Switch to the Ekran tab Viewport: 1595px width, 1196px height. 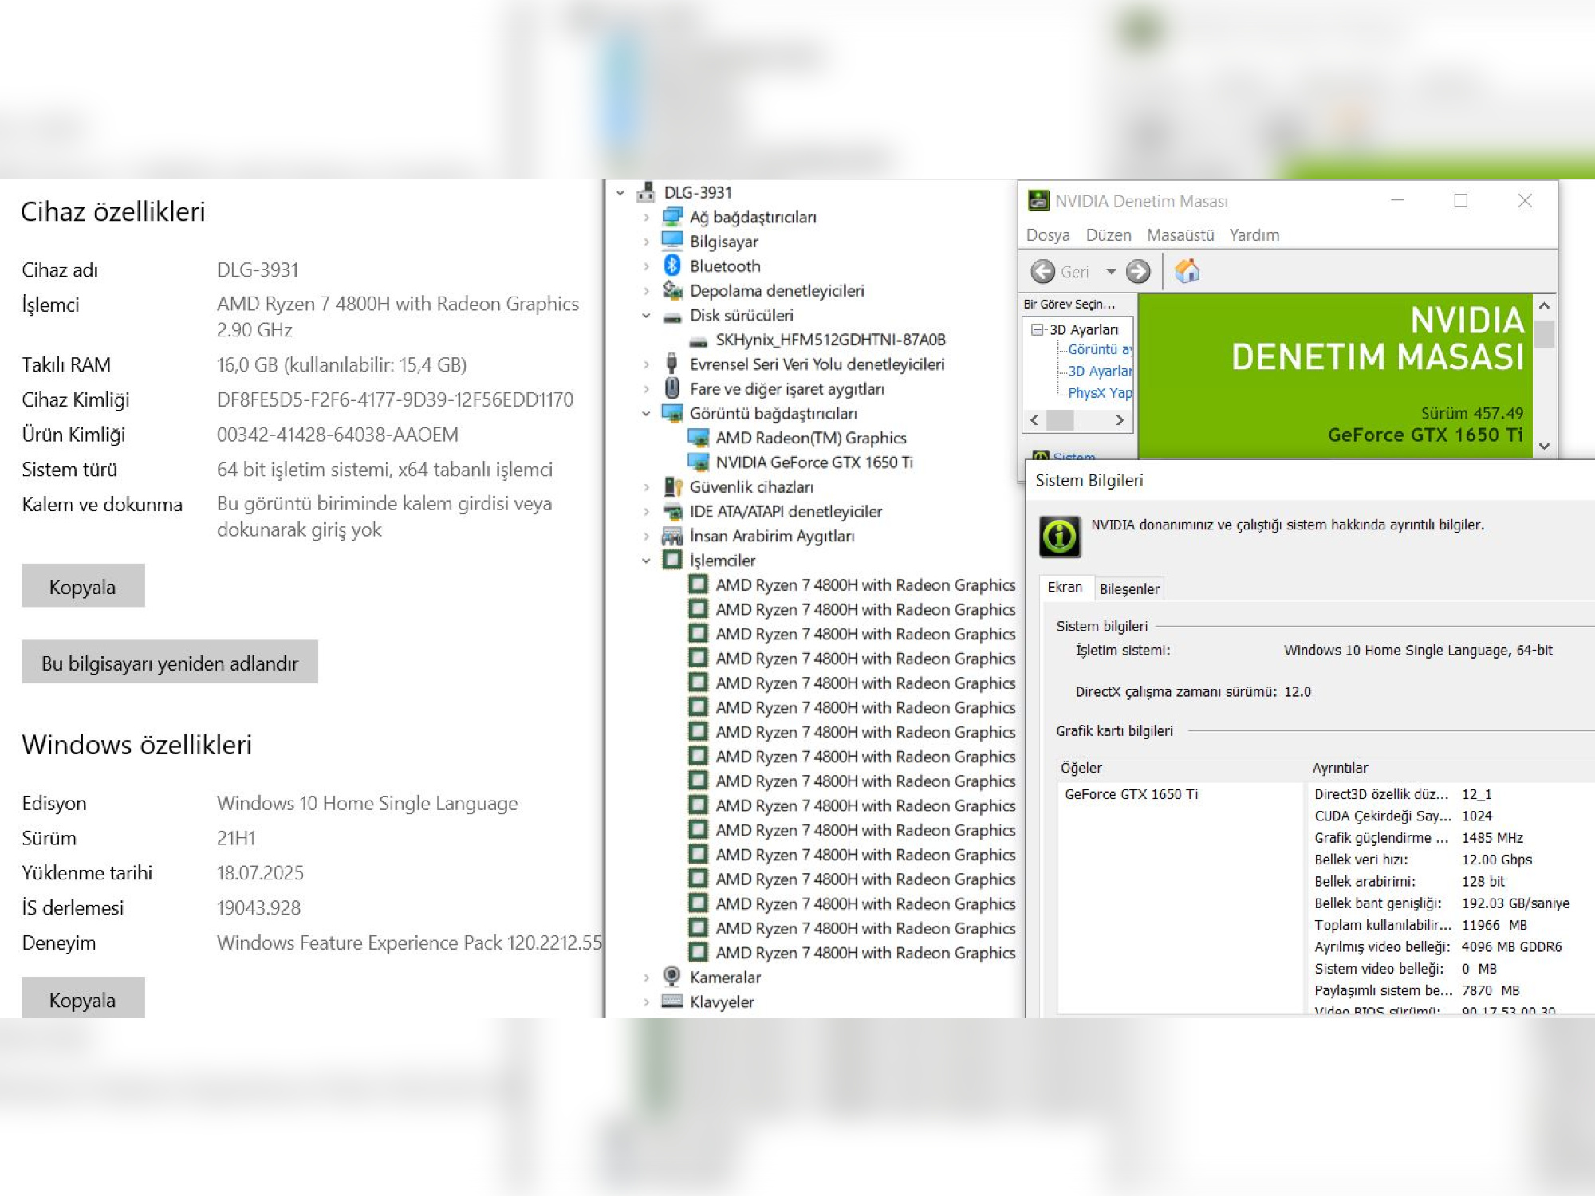coord(1065,587)
